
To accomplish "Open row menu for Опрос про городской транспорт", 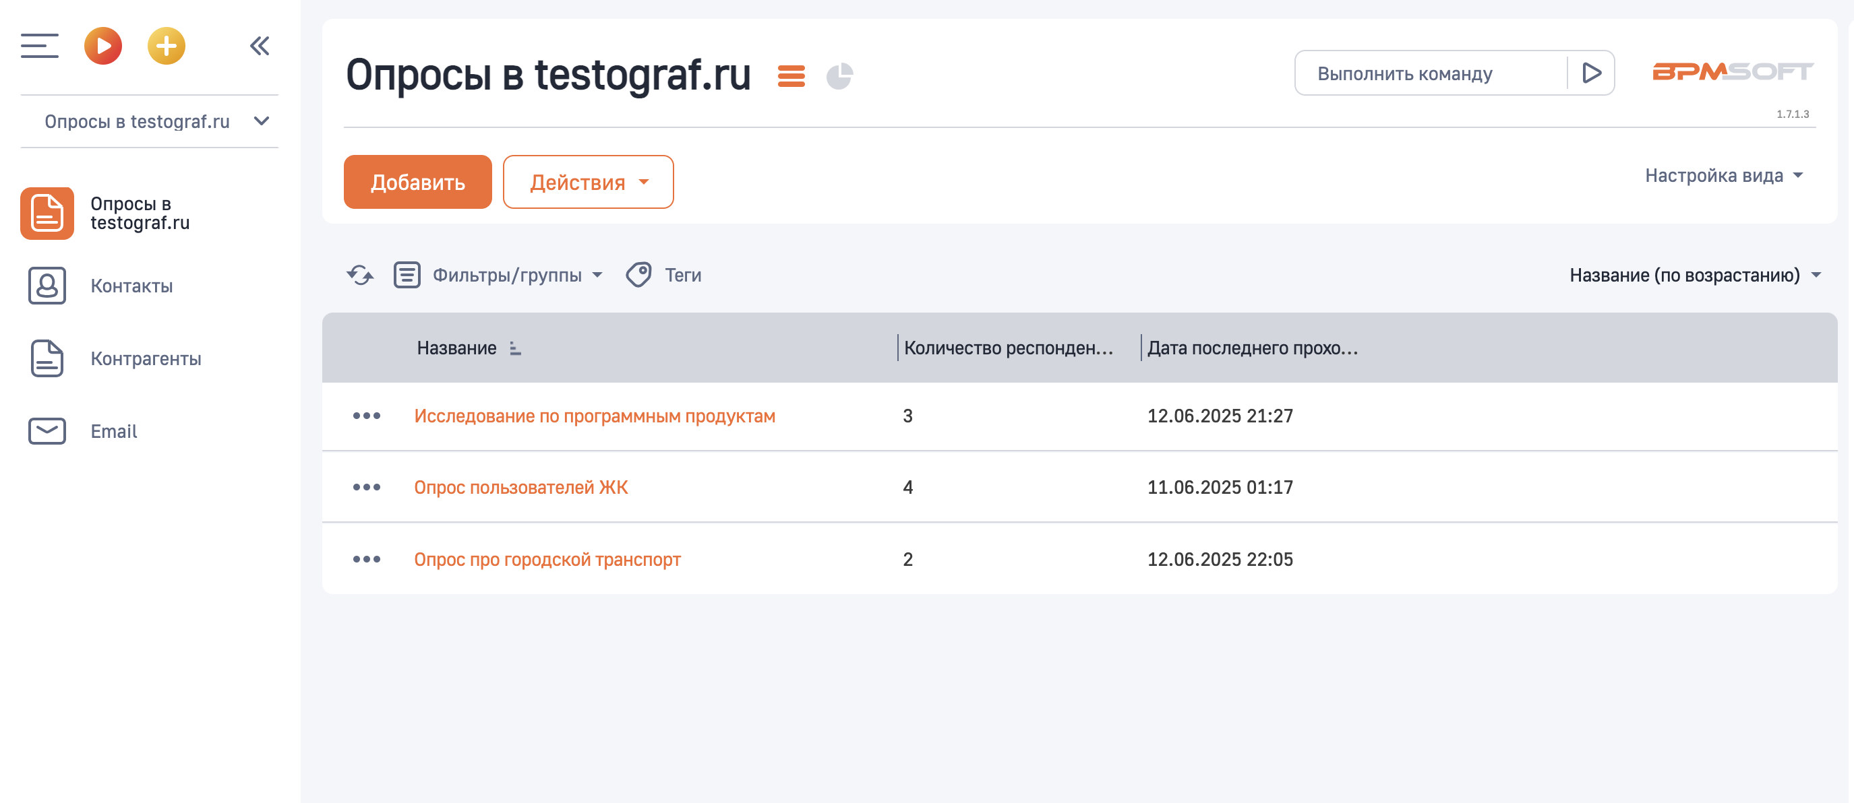I will (x=366, y=558).
